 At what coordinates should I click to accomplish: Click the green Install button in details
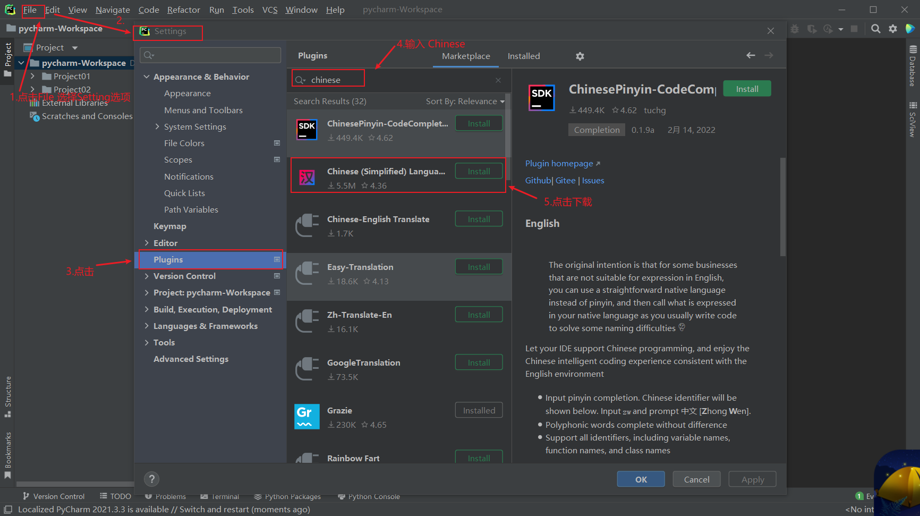747,89
